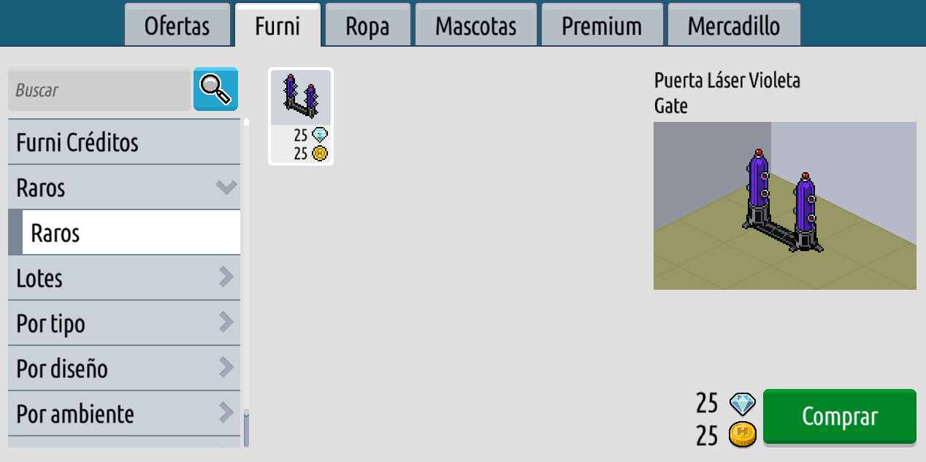The height and width of the screenshot is (462, 926).
Task: Expand the Por tipo category arrow
Action: coord(226,323)
